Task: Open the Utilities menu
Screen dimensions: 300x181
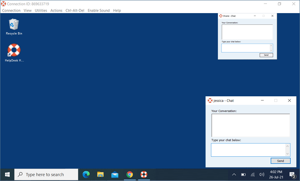Action: point(41,10)
